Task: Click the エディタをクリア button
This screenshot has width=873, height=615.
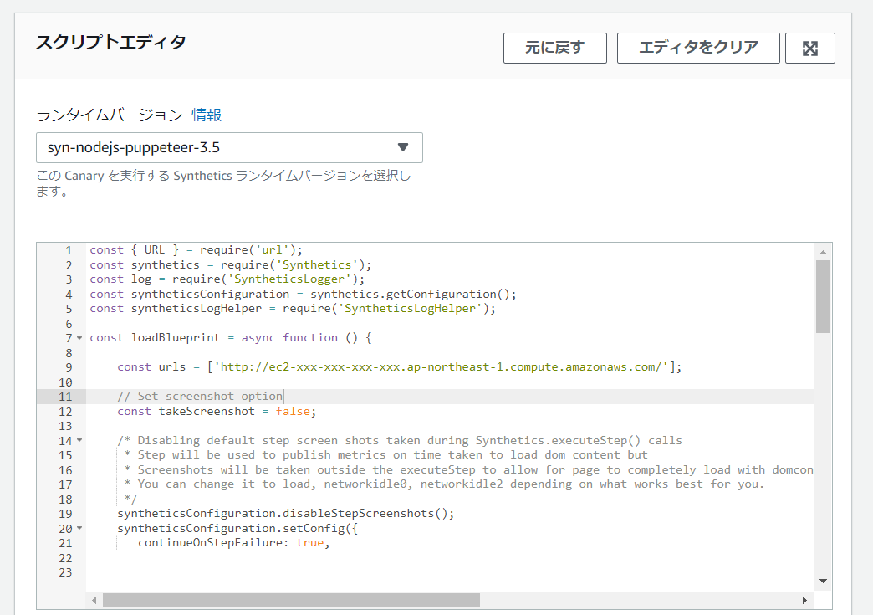Action: coord(698,48)
